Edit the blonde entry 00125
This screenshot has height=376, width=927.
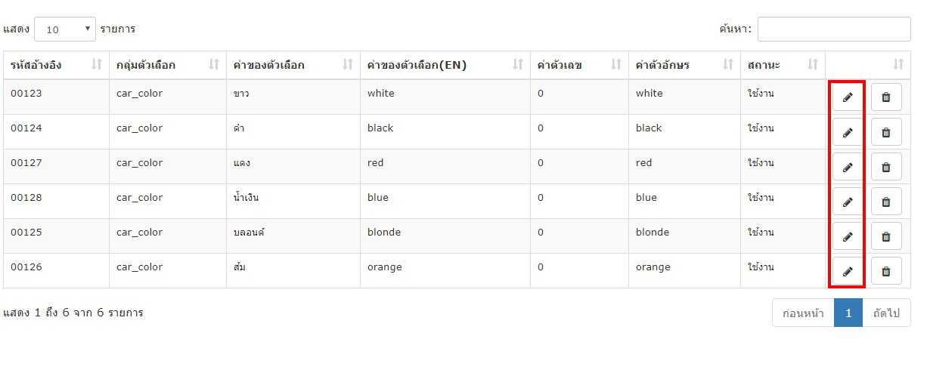848,236
